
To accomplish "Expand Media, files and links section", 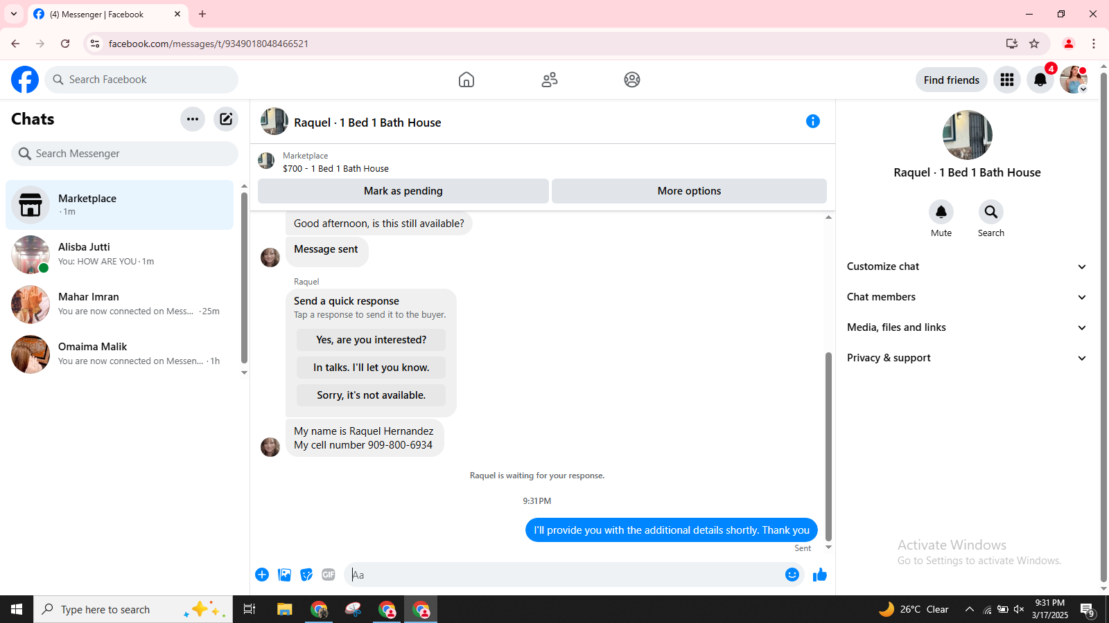I will click(967, 327).
